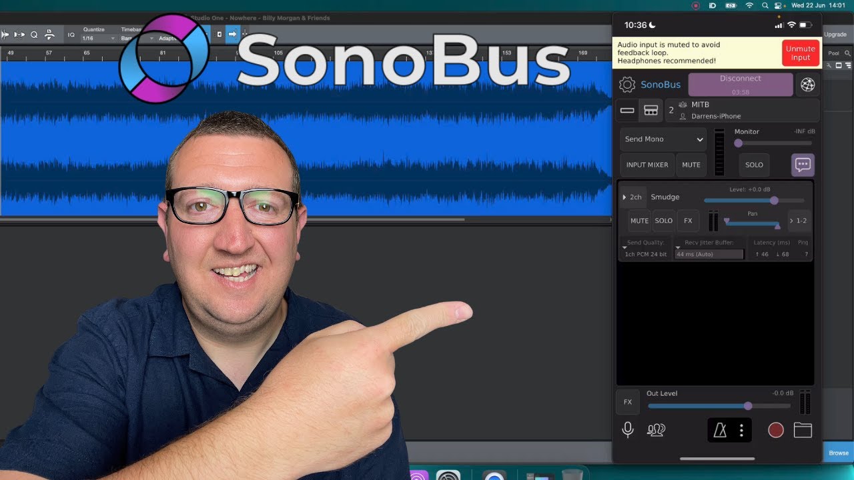Open the Recv Jitter Buffer dropdown
Screen dimensions: 854x480
pos(709,249)
